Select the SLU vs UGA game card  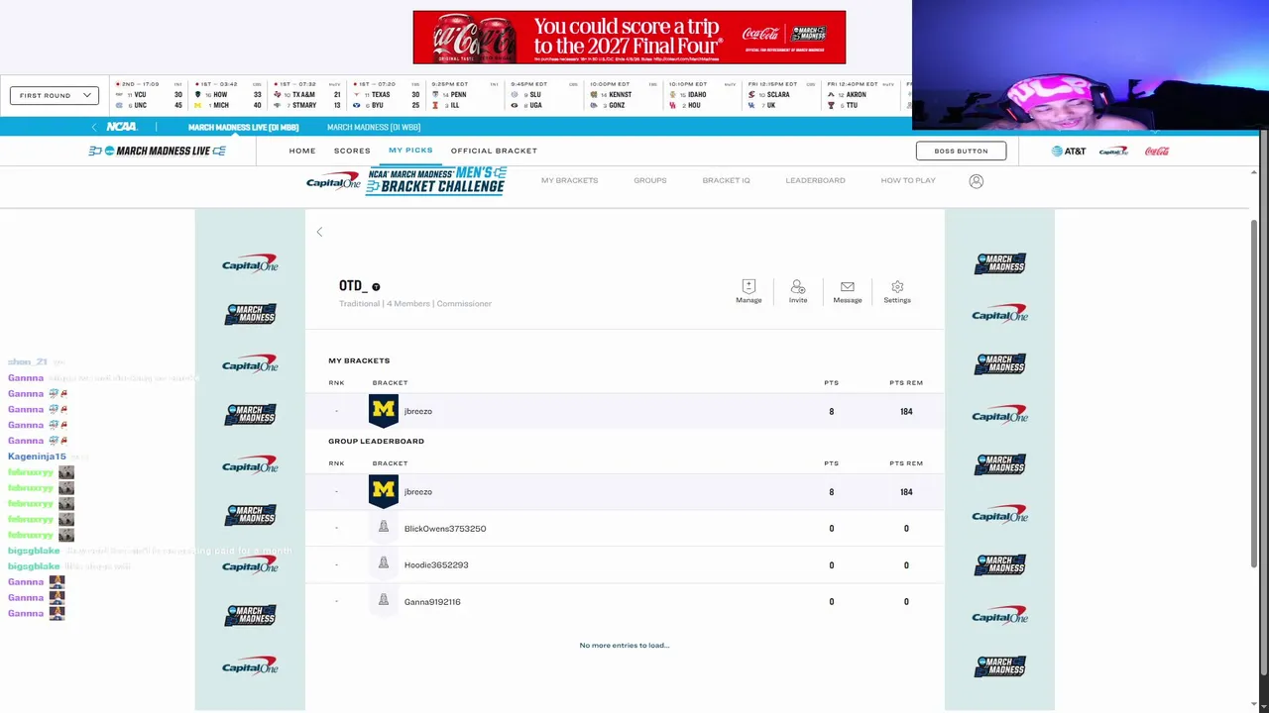[544, 95]
